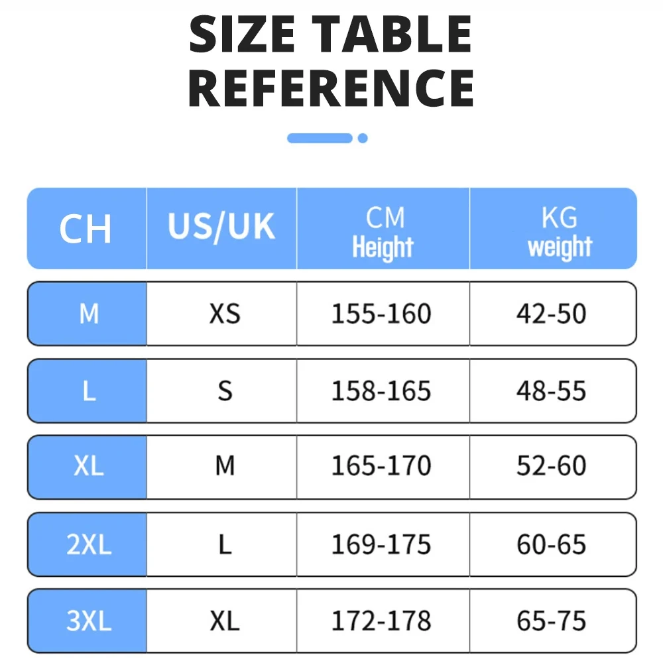Select the blue L cell in CH column

(x=88, y=391)
